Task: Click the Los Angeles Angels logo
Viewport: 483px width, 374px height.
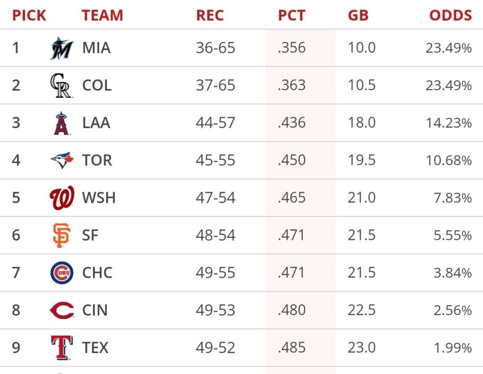Action: 61,123
